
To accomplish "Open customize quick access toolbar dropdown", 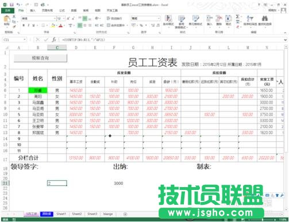I will [x=48, y=5].
